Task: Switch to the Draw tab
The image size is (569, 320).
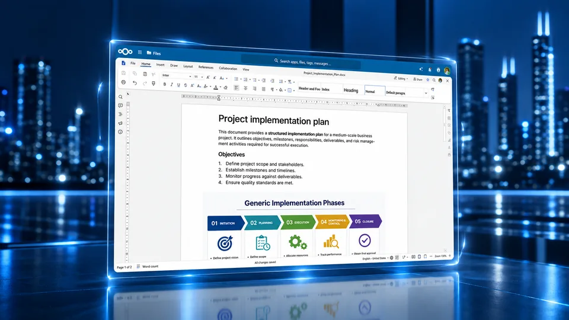Action: [x=174, y=66]
